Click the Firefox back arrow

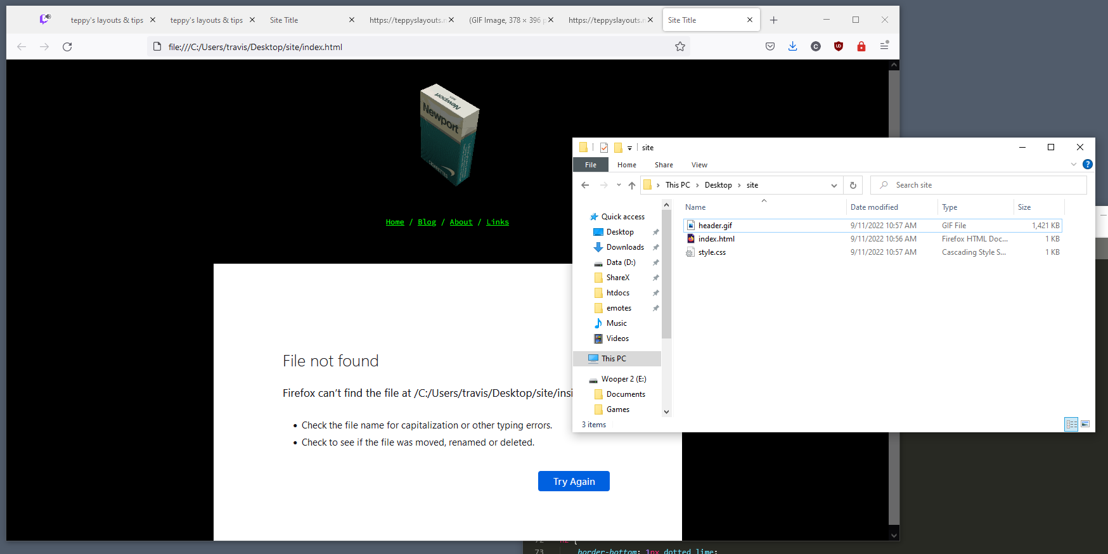click(22, 46)
